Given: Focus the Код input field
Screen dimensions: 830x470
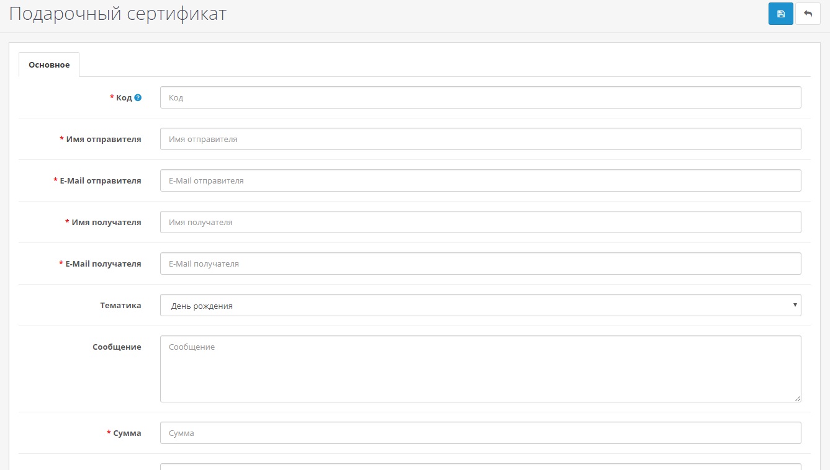Looking at the screenshot, I should point(480,97).
